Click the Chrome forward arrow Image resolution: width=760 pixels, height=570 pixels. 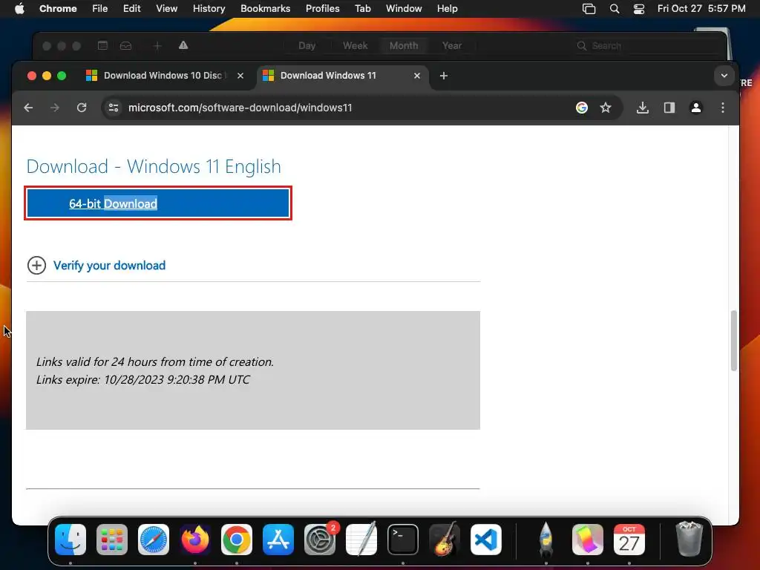tap(55, 108)
